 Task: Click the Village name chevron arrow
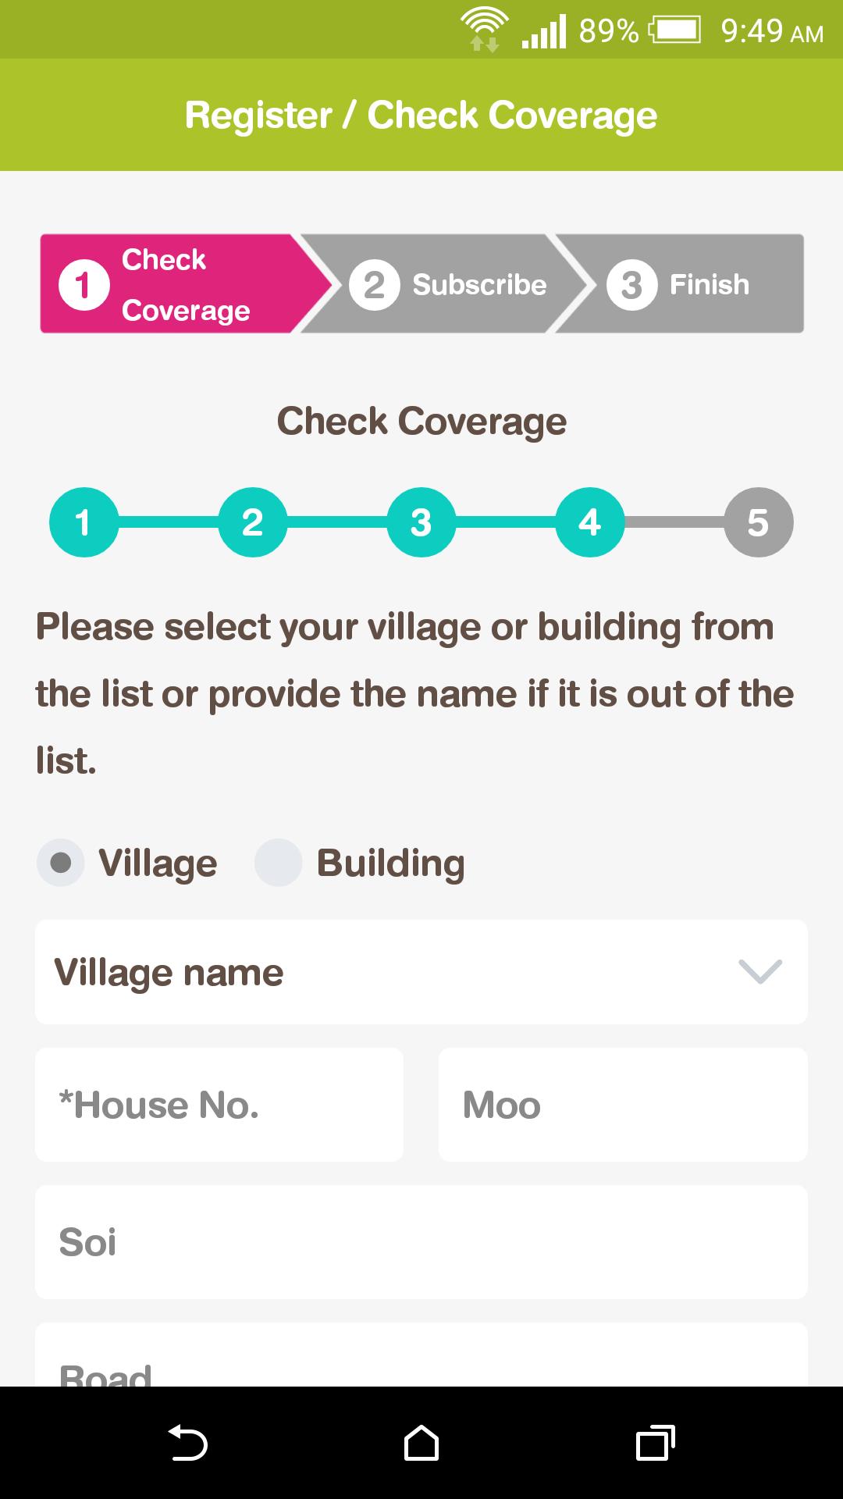pyautogui.click(x=759, y=972)
